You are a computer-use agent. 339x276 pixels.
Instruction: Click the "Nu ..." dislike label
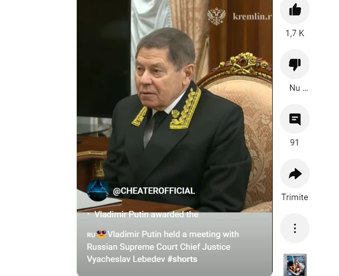[298, 88]
